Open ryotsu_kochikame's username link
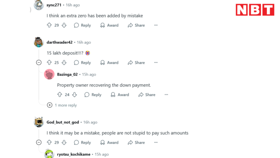 [74, 154]
